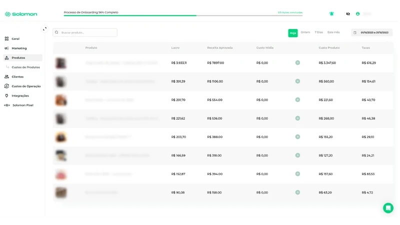The width and height of the screenshot is (400, 225).
Task: Click plus icon in R$ 90,08 row
Action: tap(297, 192)
